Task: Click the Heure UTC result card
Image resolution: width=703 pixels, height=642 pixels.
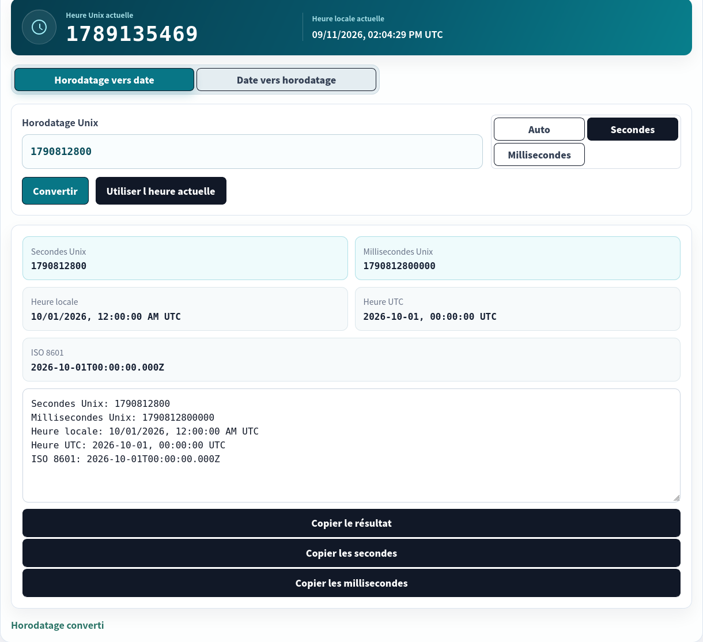Action: [517, 309]
